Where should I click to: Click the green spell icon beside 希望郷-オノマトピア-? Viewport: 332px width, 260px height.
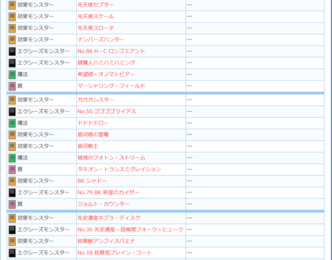pos(12,74)
